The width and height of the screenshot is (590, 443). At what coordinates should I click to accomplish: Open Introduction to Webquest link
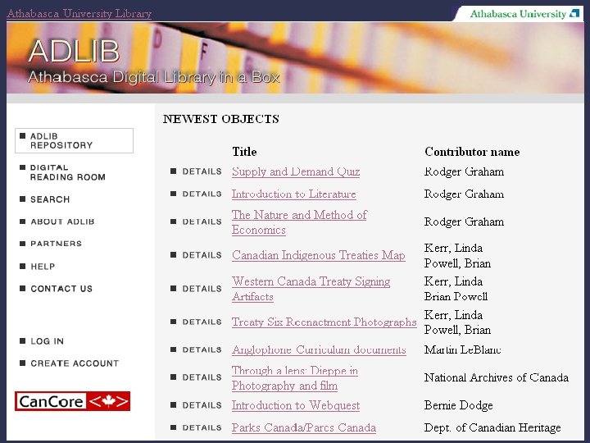coord(296,405)
